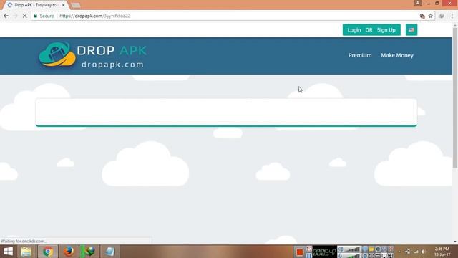Open the Premium page
Viewport: 458px width, 258px height.
pyautogui.click(x=360, y=55)
